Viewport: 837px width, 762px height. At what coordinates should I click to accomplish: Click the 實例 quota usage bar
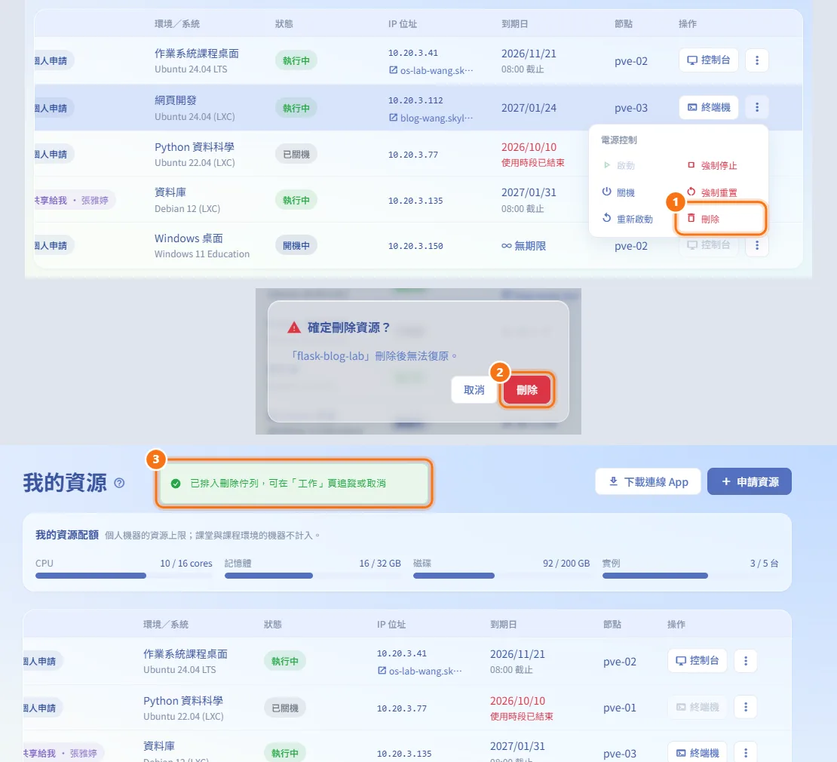pos(691,576)
